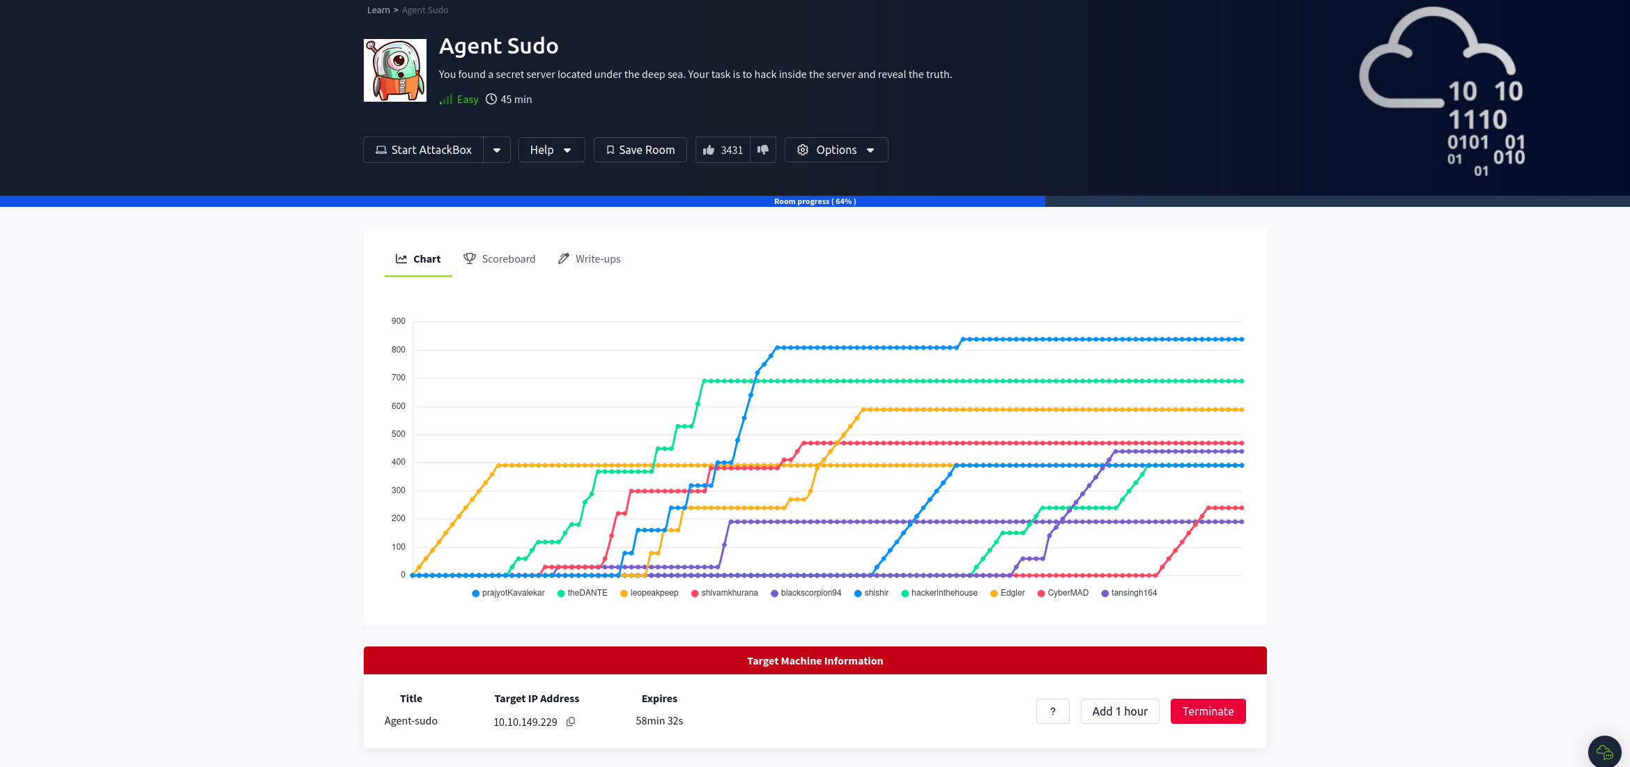The width and height of the screenshot is (1630, 767).
Task: Open the Options dropdown menu
Action: coord(836,150)
